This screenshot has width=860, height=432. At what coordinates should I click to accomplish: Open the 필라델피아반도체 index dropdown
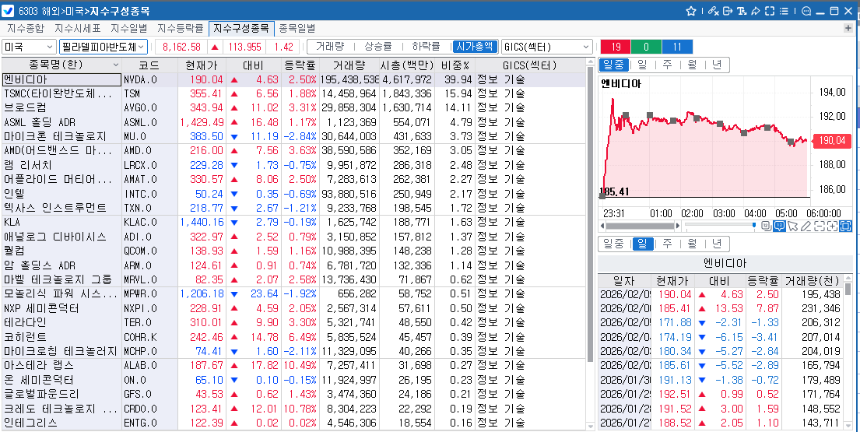[103, 47]
